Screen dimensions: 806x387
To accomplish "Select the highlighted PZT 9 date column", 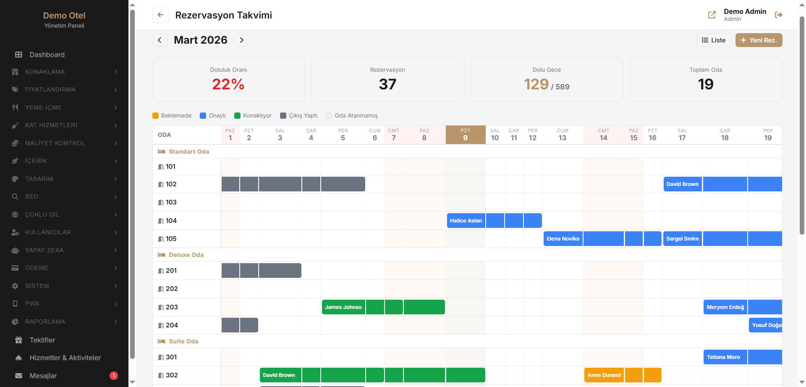I will (x=465, y=135).
